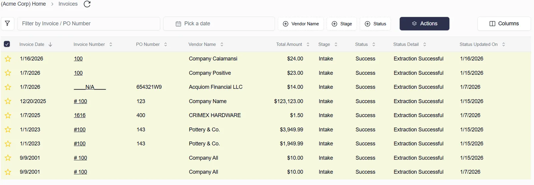This screenshot has height=185, width=534.
Task: Star the CRIMEX HARDWARE invoice row
Action: point(8,115)
